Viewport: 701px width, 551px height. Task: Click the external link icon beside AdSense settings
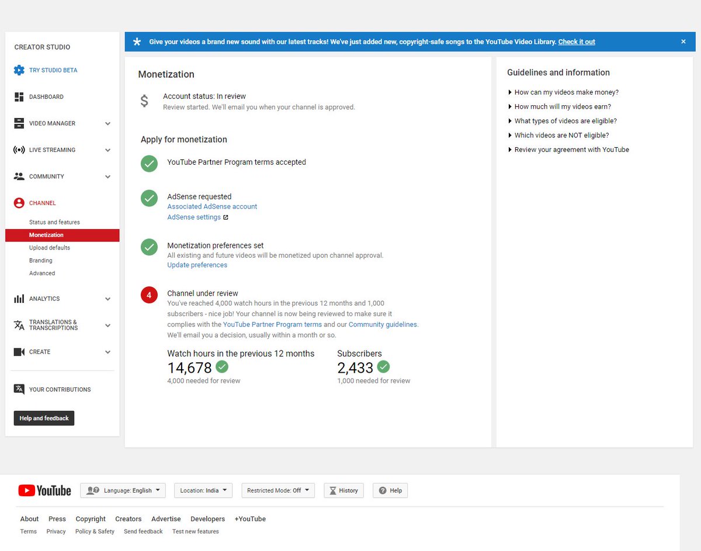pyautogui.click(x=225, y=217)
